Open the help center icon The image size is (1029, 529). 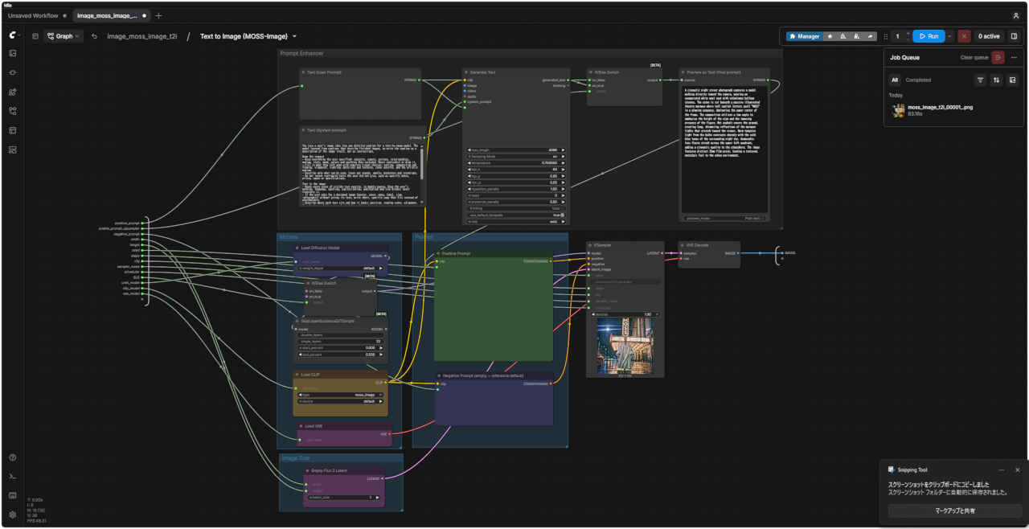click(13, 457)
